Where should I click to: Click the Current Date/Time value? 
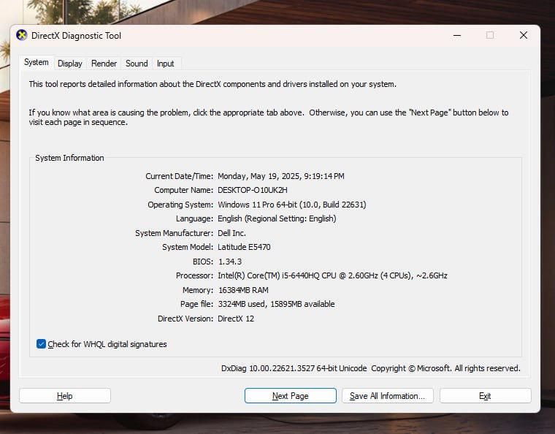point(280,176)
